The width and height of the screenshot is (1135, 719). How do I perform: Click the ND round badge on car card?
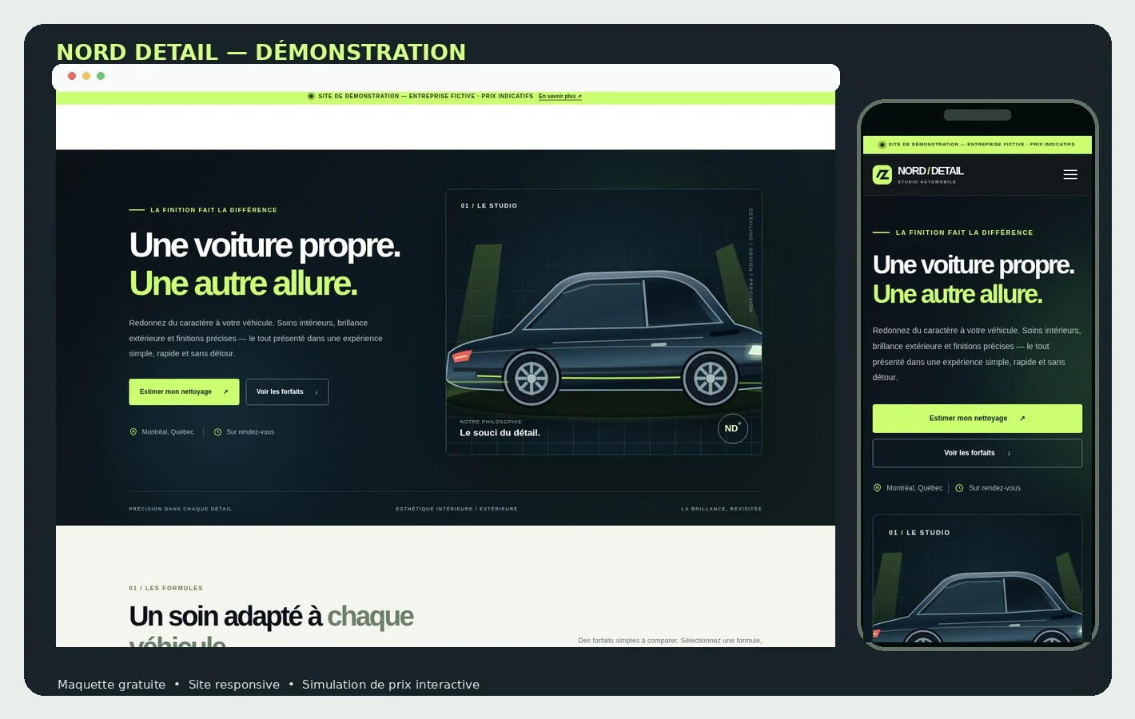[x=733, y=428]
